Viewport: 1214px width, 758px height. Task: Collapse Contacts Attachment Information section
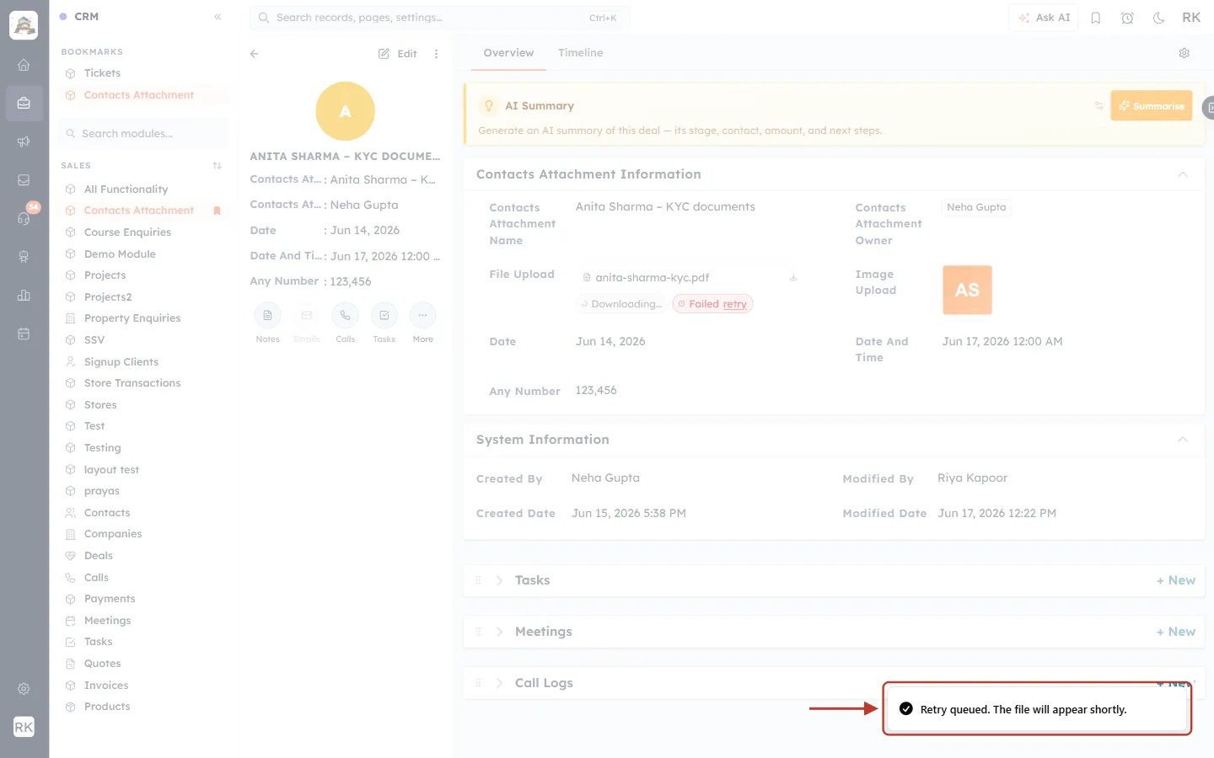tap(1183, 175)
